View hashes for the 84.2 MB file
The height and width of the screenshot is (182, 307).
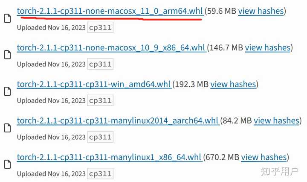276,120
